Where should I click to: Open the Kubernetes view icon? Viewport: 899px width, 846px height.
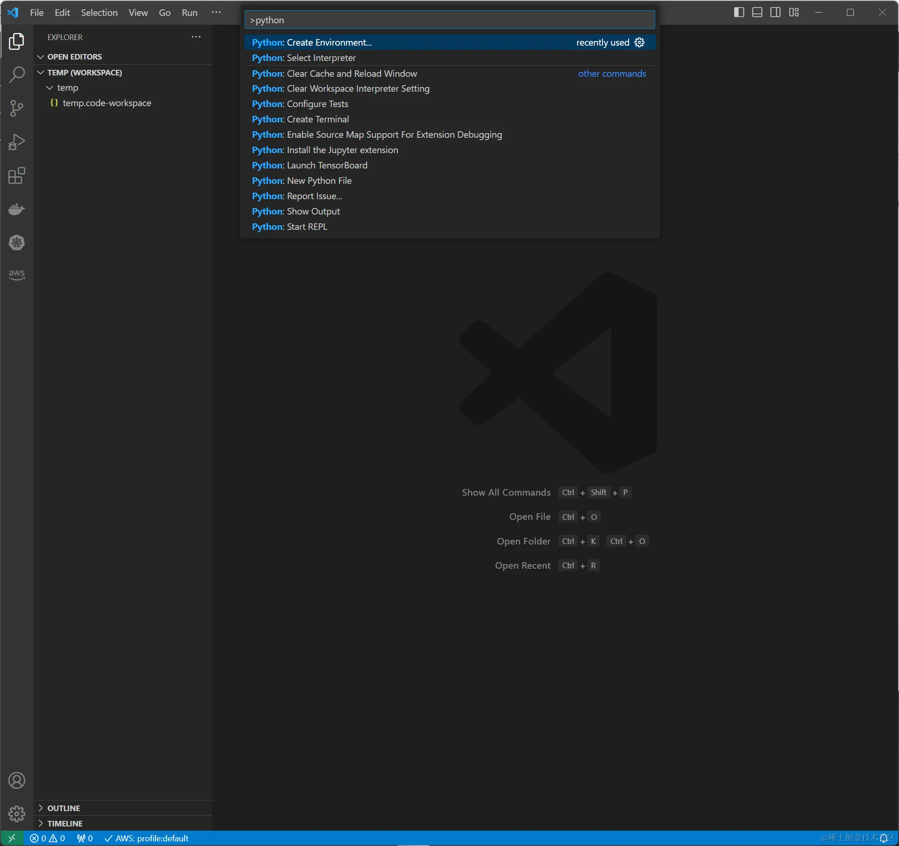pyautogui.click(x=17, y=242)
